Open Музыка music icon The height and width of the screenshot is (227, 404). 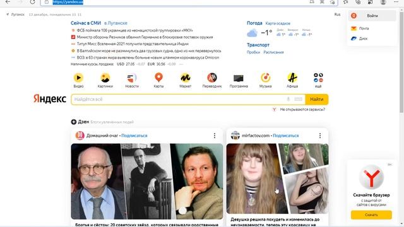[265, 78]
